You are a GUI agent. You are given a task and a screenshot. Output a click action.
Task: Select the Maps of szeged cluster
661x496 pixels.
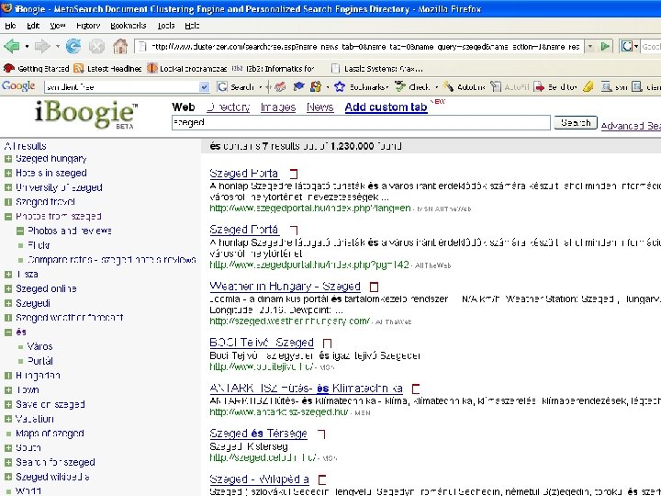(50, 434)
